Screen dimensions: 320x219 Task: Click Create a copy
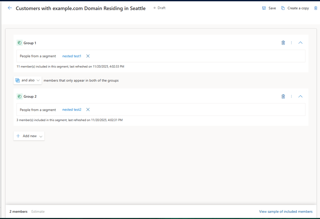tap(295, 8)
